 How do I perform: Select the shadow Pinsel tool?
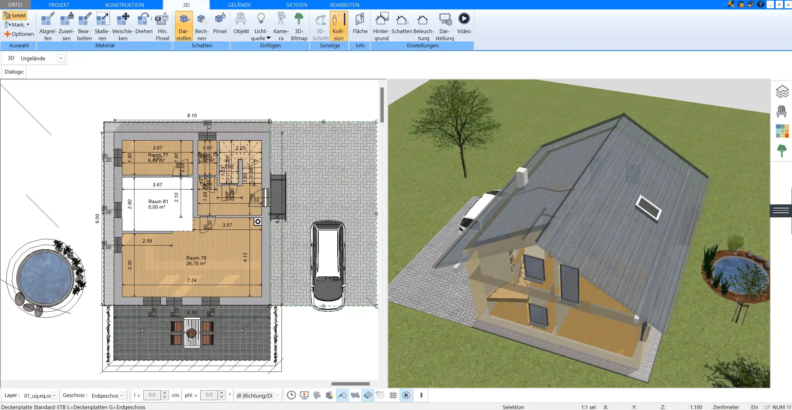pyautogui.click(x=220, y=23)
